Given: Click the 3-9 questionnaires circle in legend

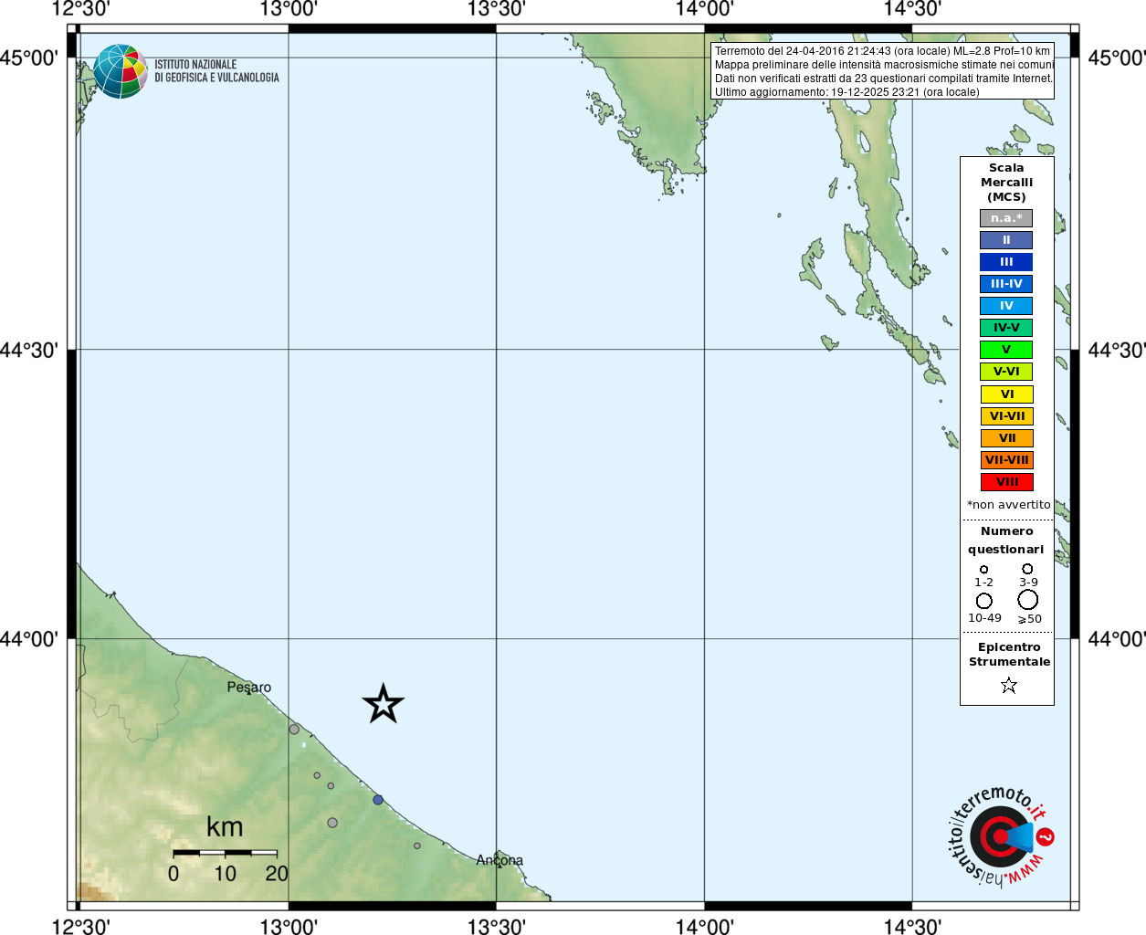Looking at the screenshot, I should tap(1027, 569).
